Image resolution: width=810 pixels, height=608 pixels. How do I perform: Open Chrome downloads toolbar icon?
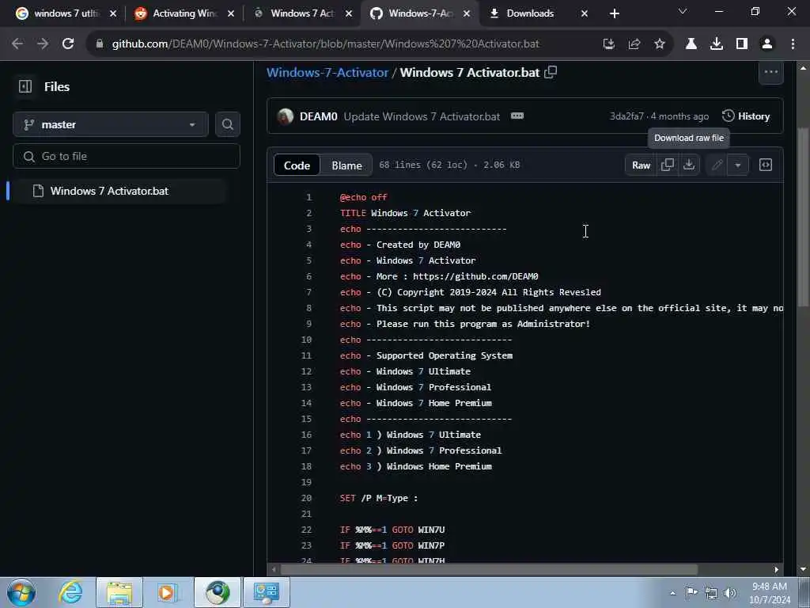[x=717, y=44]
